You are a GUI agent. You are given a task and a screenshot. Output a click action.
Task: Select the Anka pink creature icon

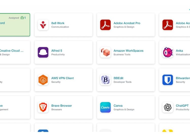[168, 52]
